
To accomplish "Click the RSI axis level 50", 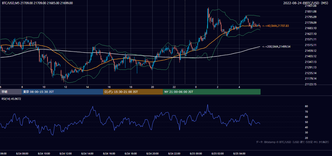I will 306,122.
